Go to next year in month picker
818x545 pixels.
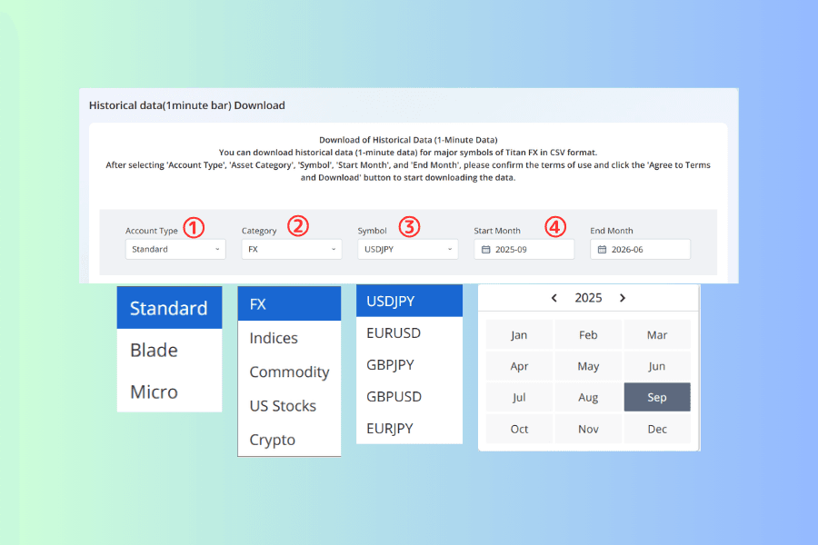[x=623, y=298]
